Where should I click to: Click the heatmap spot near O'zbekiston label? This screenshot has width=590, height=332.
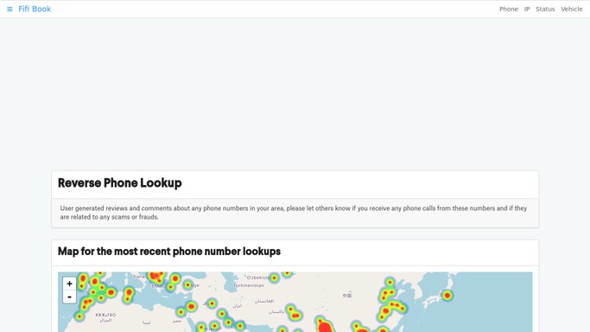(275, 278)
